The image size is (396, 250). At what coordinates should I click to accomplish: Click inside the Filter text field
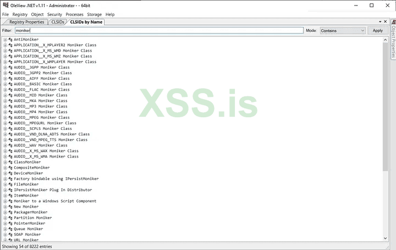(x=159, y=30)
